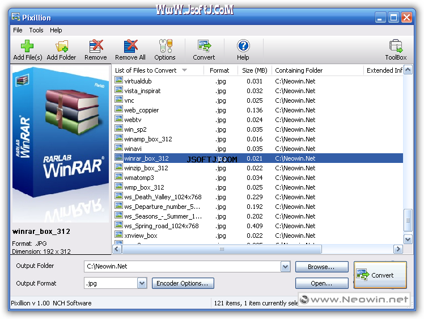Click the image icon next to vista_inspirat
Image resolution: width=424 pixels, height=319 pixels.
118,90
